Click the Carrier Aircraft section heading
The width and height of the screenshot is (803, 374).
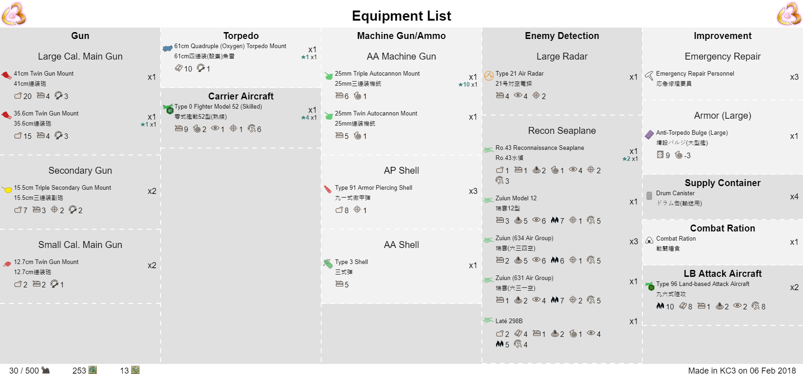[240, 96]
